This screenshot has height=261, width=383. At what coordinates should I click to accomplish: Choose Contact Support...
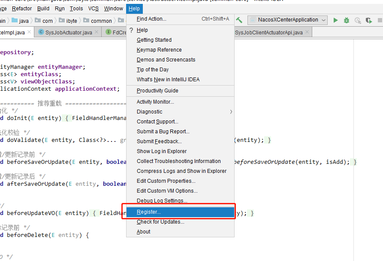coord(180,122)
